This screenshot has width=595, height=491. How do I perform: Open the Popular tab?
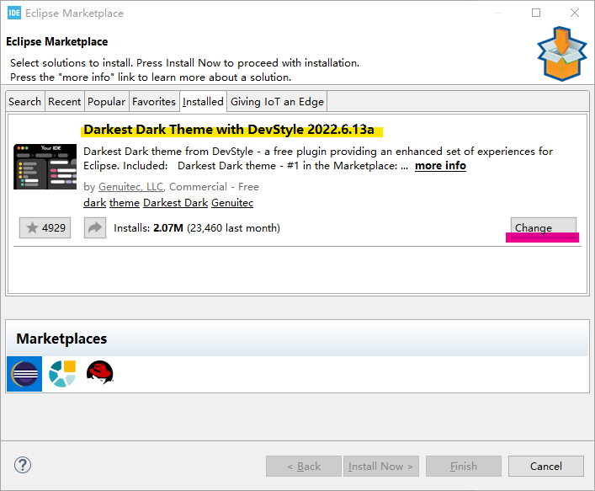point(107,101)
